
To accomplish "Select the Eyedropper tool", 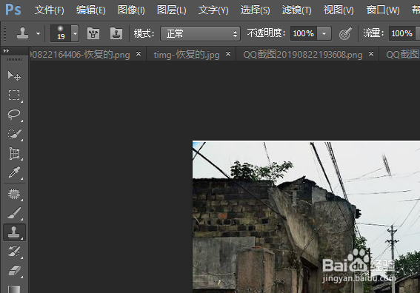I will (x=14, y=172).
